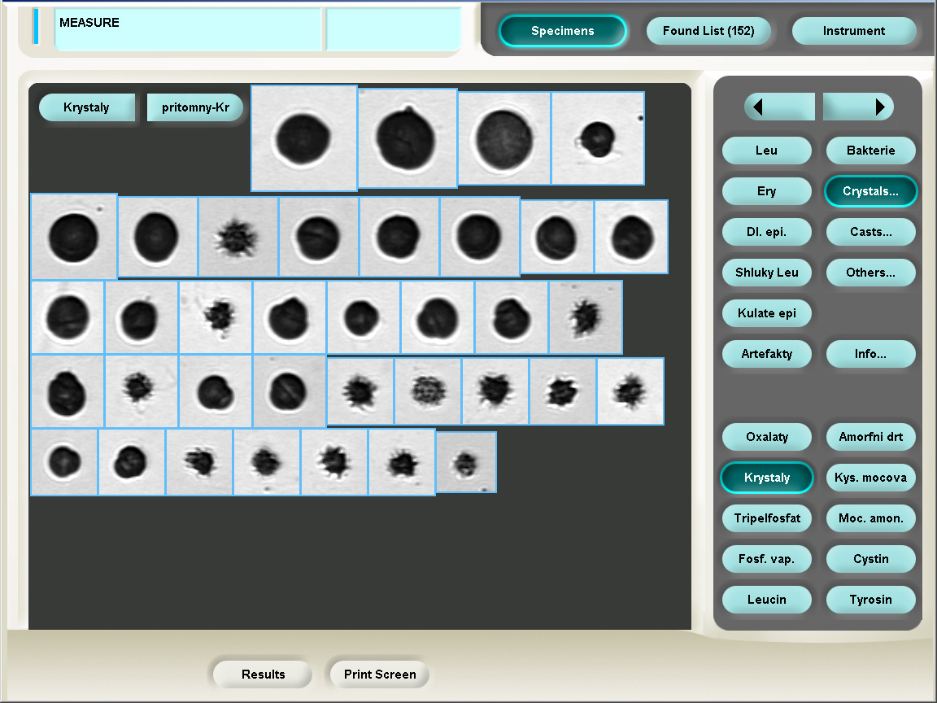Select first thumbnail in second row
The image size is (937, 703).
(74, 237)
